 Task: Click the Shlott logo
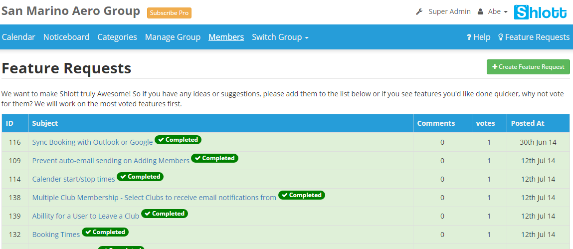click(x=541, y=12)
